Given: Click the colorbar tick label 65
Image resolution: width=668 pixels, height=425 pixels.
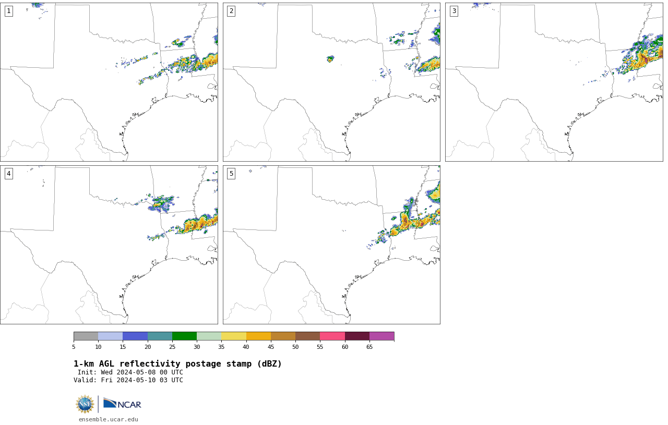Looking at the screenshot, I should click(369, 347).
